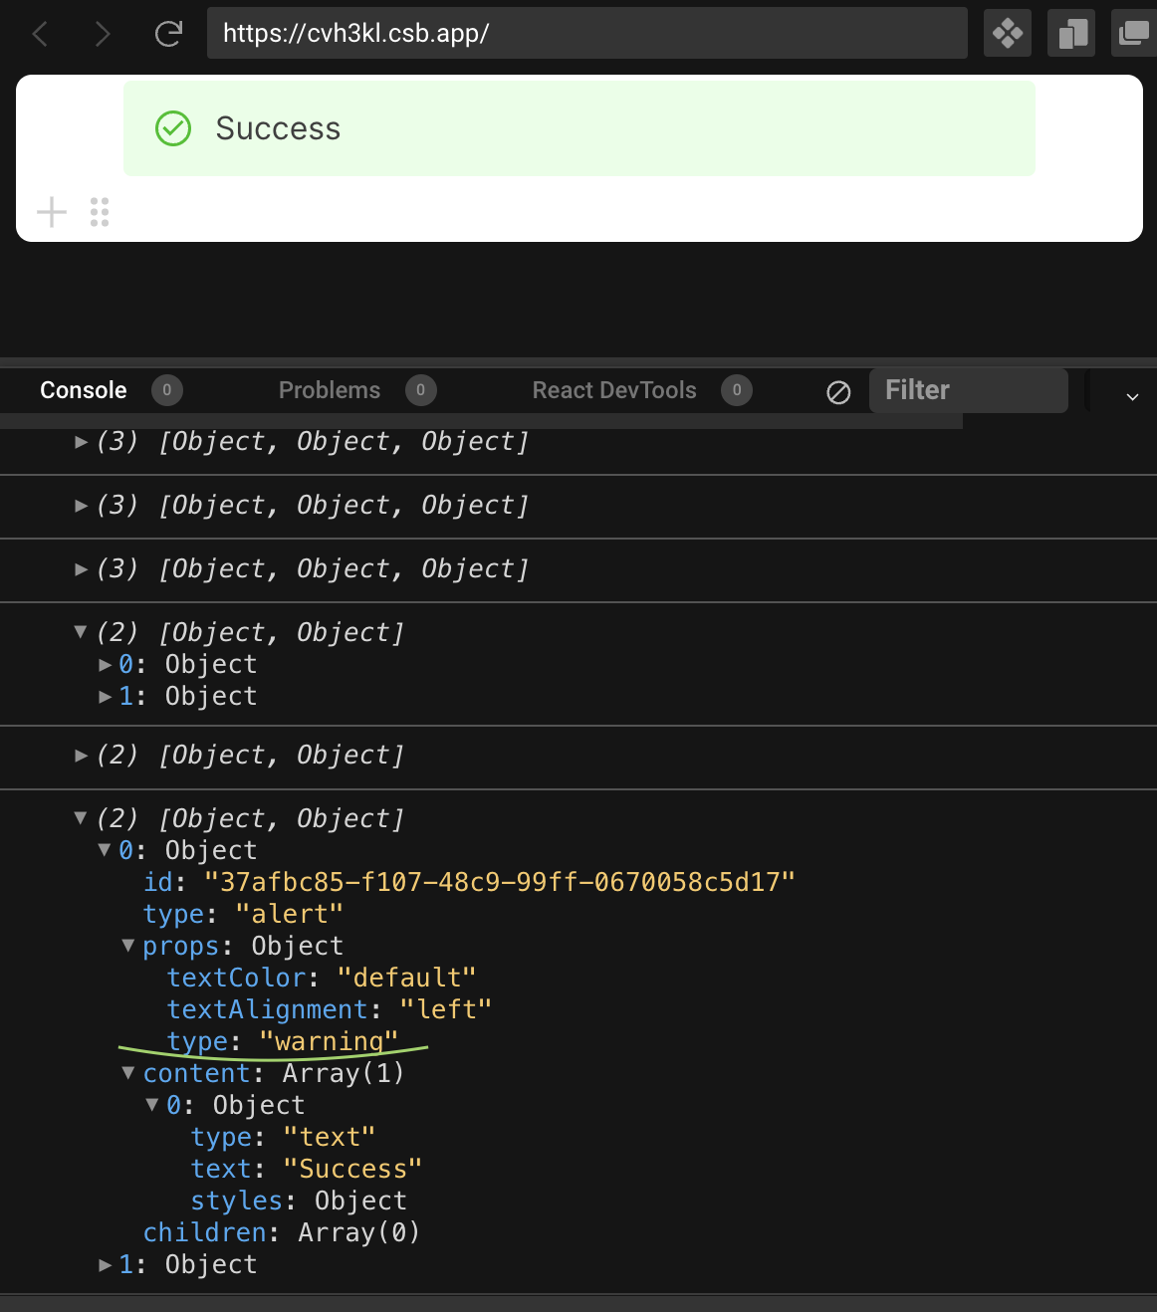The image size is (1157, 1312).
Task: Expand the first (3) array log entry
Action: click(x=81, y=441)
